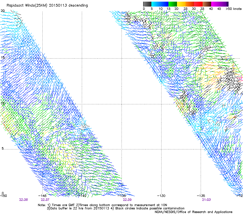Click the green 15-20 knots legend segment

click(173, 4)
